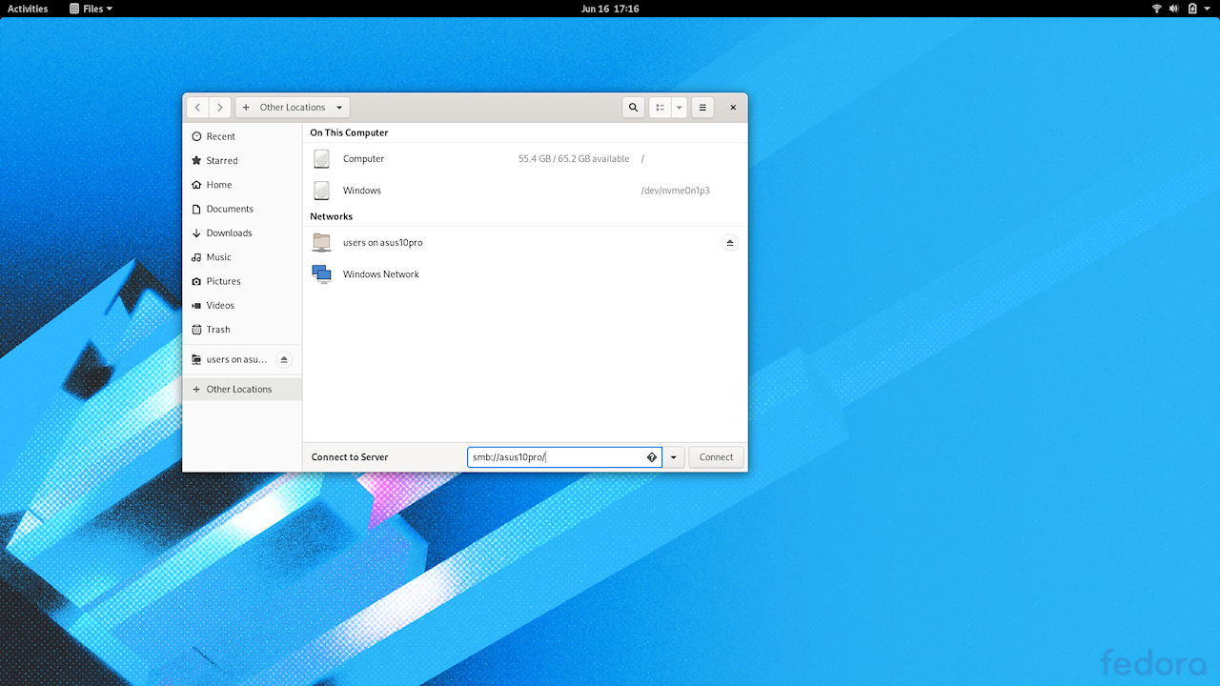The height and width of the screenshot is (686, 1220).
Task: Open Windows Network entry
Action: point(525,274)
